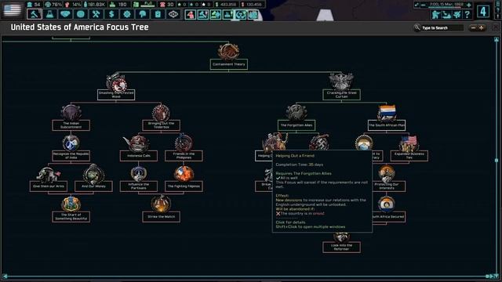Image resolution: width=502 pixels, height=282 pixels.
Task: Click the scroll-left arrow at bottom-left
Action: pyautogui.click(x=5, y=276)
